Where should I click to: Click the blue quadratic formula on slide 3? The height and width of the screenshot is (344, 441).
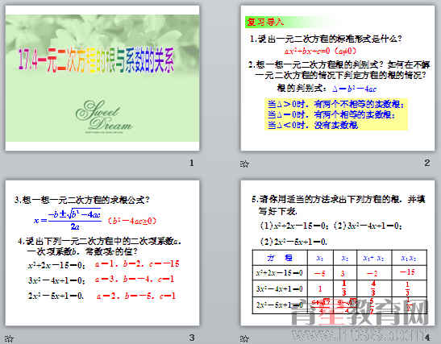tap(68, 219)
